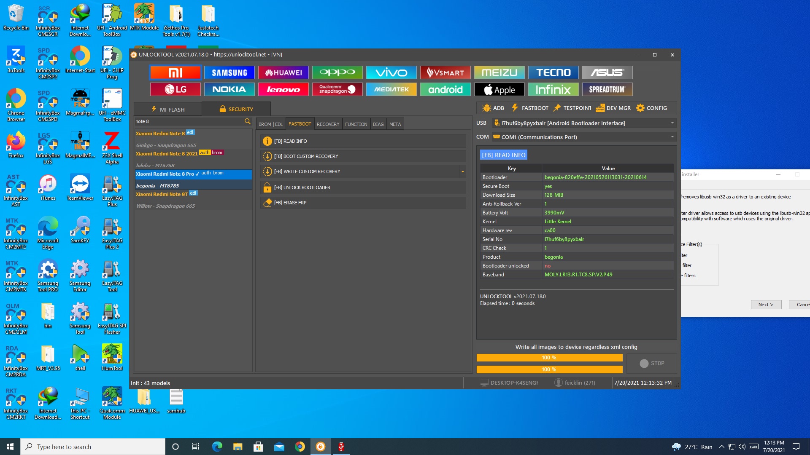Open the RECOVERY tab
The image size is (810, 455).
[328, 124]
